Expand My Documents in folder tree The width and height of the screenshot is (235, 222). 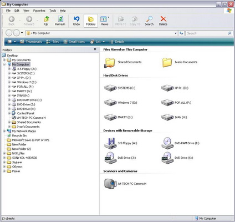point(4,60)
